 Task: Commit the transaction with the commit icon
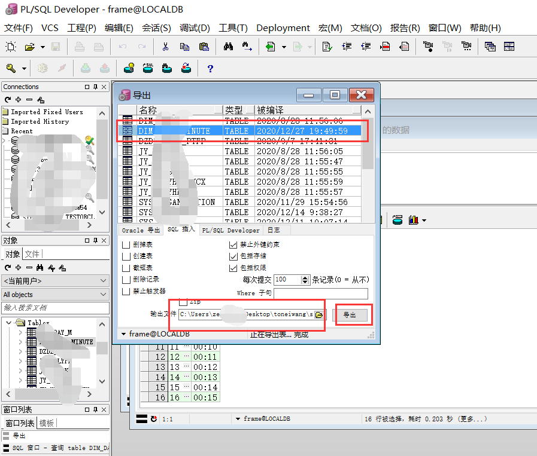86,68
